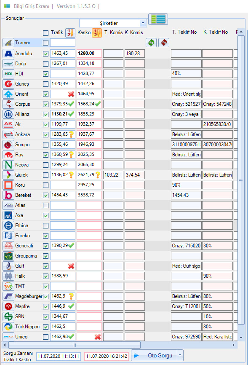Uncheck the Gulf checkbox

pyautogui.click(x=45, y=266)
